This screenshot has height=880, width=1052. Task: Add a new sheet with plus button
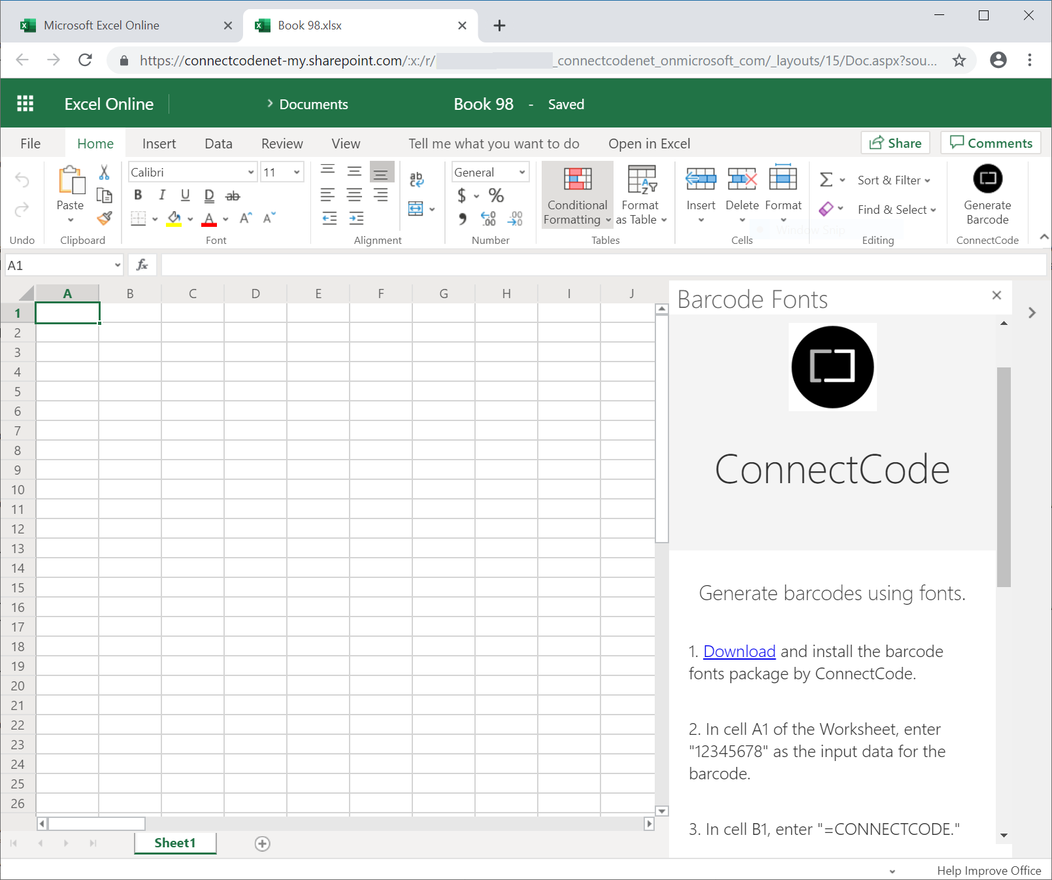(x=262, y=843)
